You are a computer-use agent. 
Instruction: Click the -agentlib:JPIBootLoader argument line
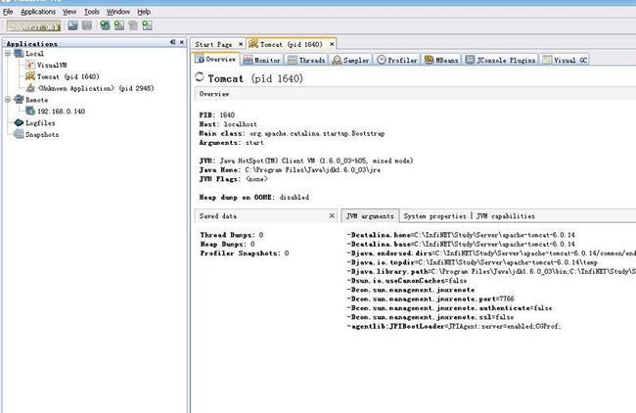pyautogui.click(x=453, y=326)
